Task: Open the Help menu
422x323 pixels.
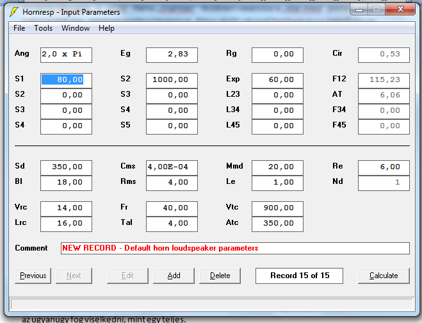Action: tap(106, 28)
